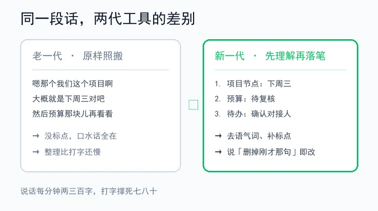Click list item 2 预算:待复核
The width and height of the screenshot is (378, 211).
pyautogui.click(x=244, y=99)
